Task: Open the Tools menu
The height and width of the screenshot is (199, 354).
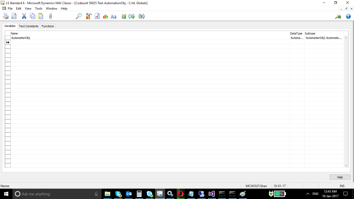Action: click(x=39, y=9)
